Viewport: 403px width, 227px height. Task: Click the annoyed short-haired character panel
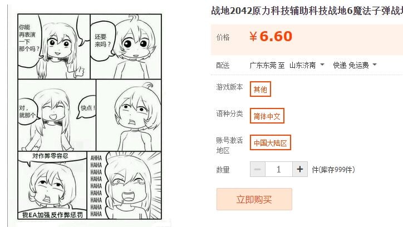(129, 115)
